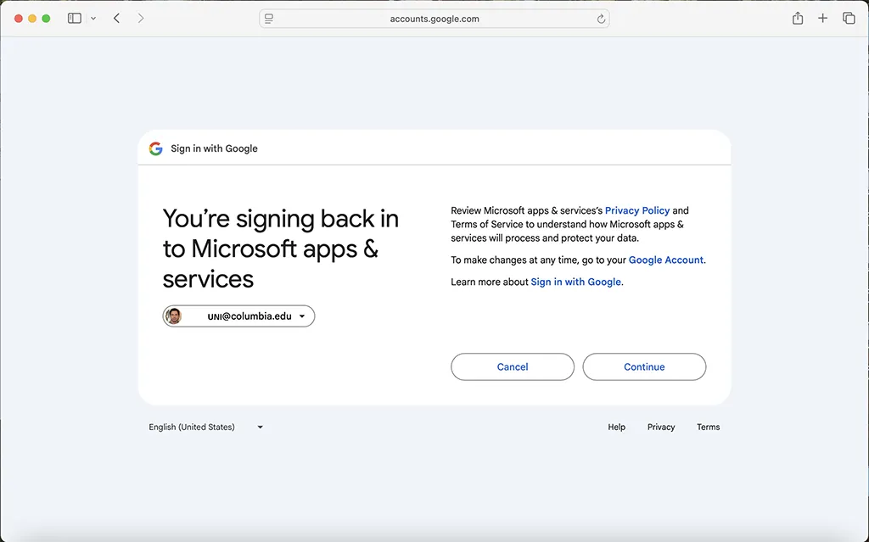Image resolution: width=869 pixels, height=542 pixels.
Task: Open the Privacy footer link
Action: tap(661, 427)
